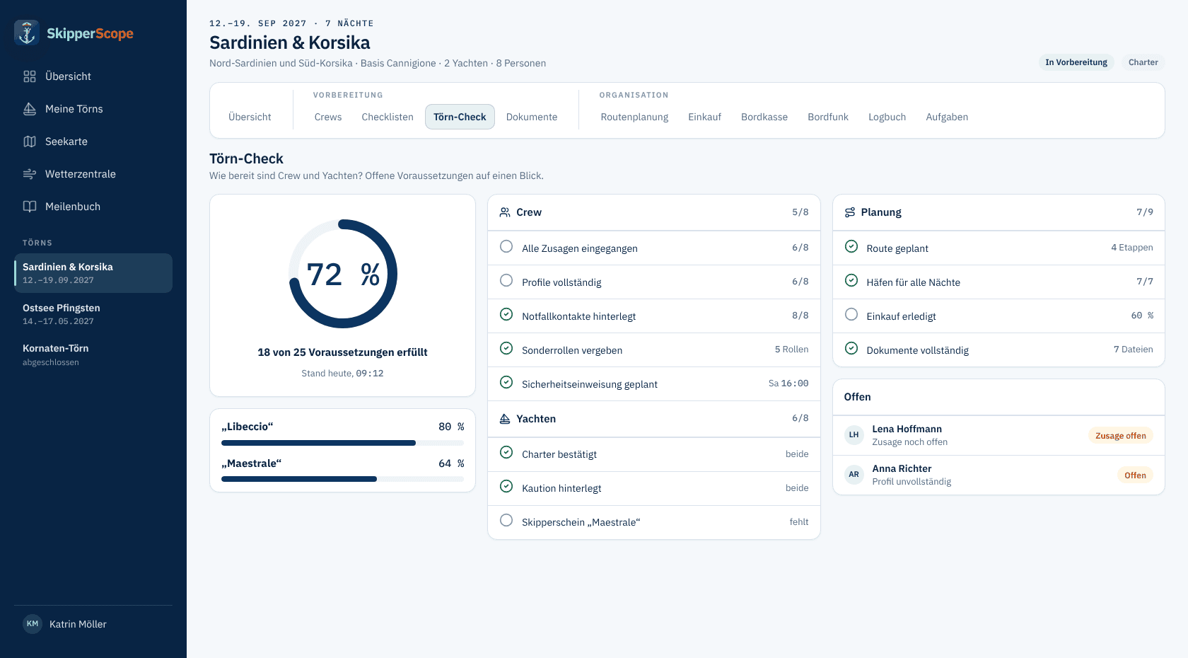Open the Ostsee Pfingsten trip
This screenshot has height=658, width=1188.
tap(93, 314)
